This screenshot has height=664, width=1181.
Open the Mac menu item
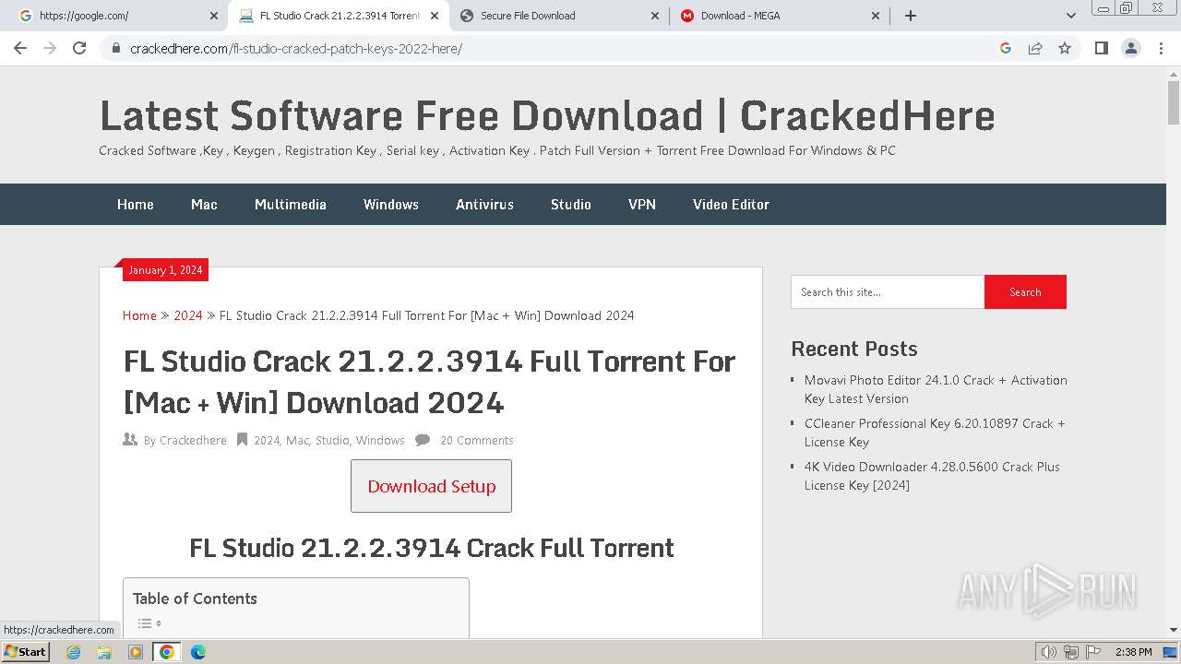click(x=204, y=205)
